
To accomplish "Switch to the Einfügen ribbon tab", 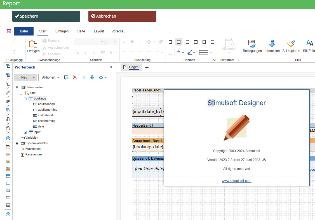I will tap(62, 31).
